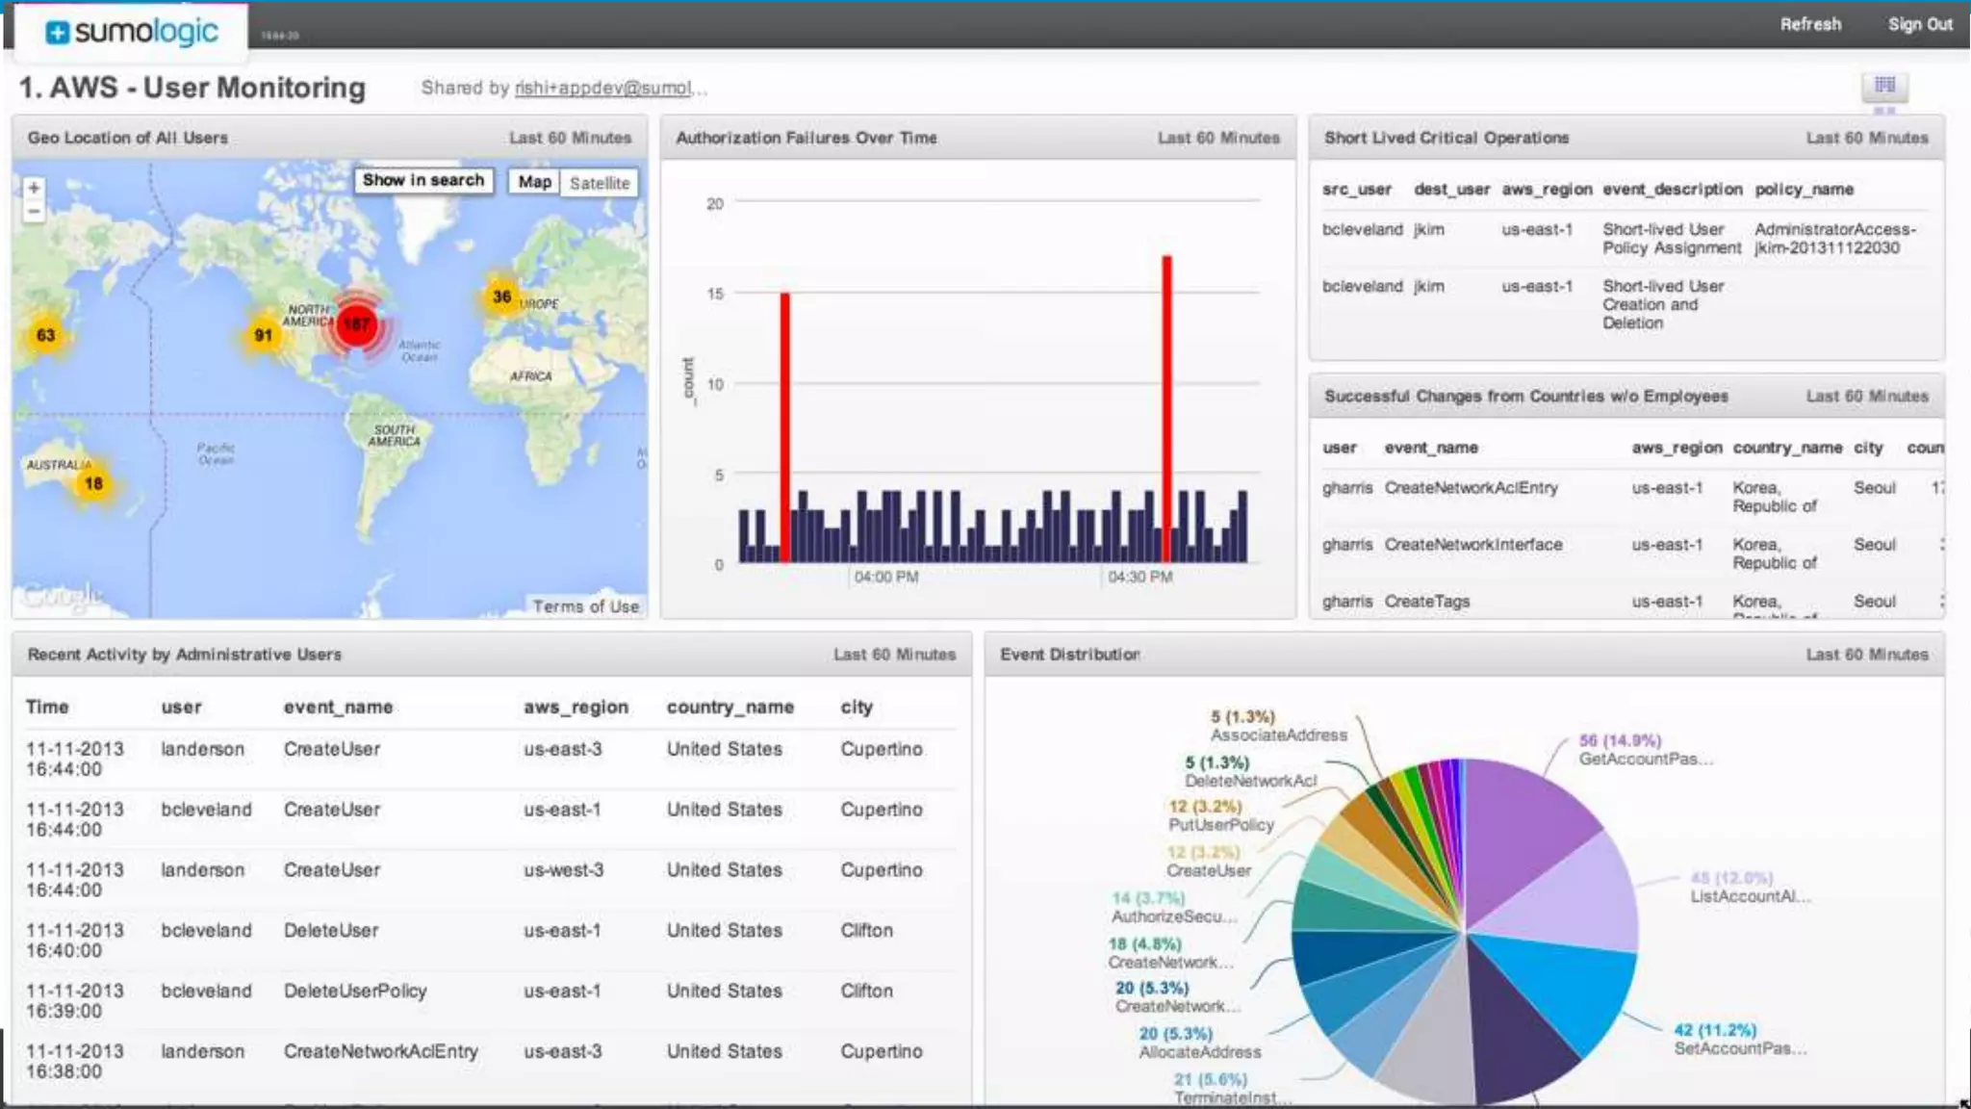Image resolution: width=1971 pixels, height=1109 pixels.
Task: Switch map to Map view
Action: pos(534,182)
